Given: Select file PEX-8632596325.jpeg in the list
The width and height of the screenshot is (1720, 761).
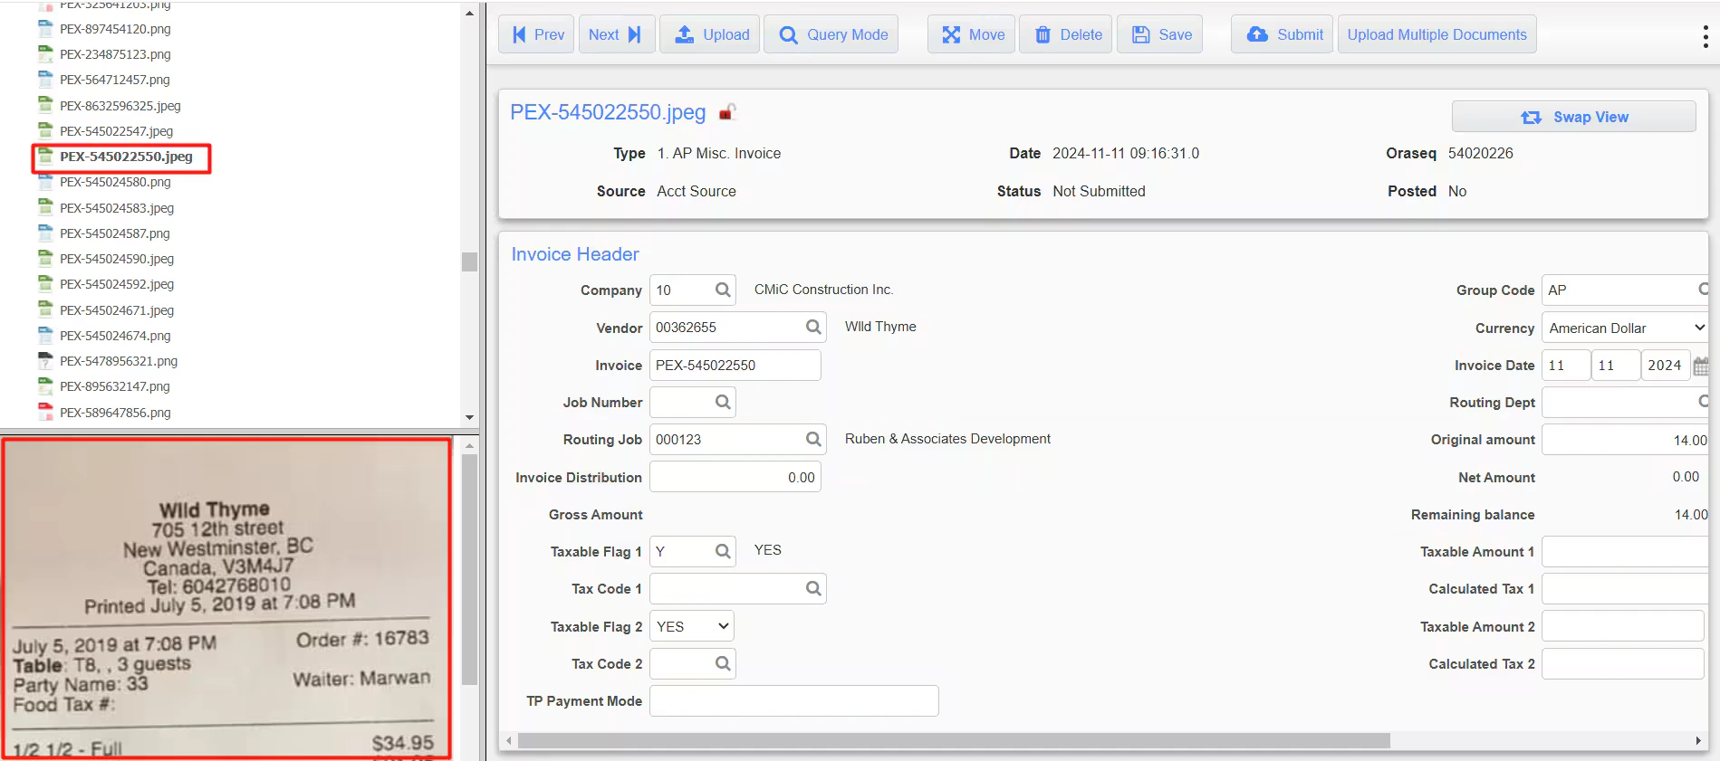Looking at the screenshot, I should pos(120,106).
